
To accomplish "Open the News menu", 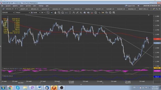I will [x=22, y=6].
